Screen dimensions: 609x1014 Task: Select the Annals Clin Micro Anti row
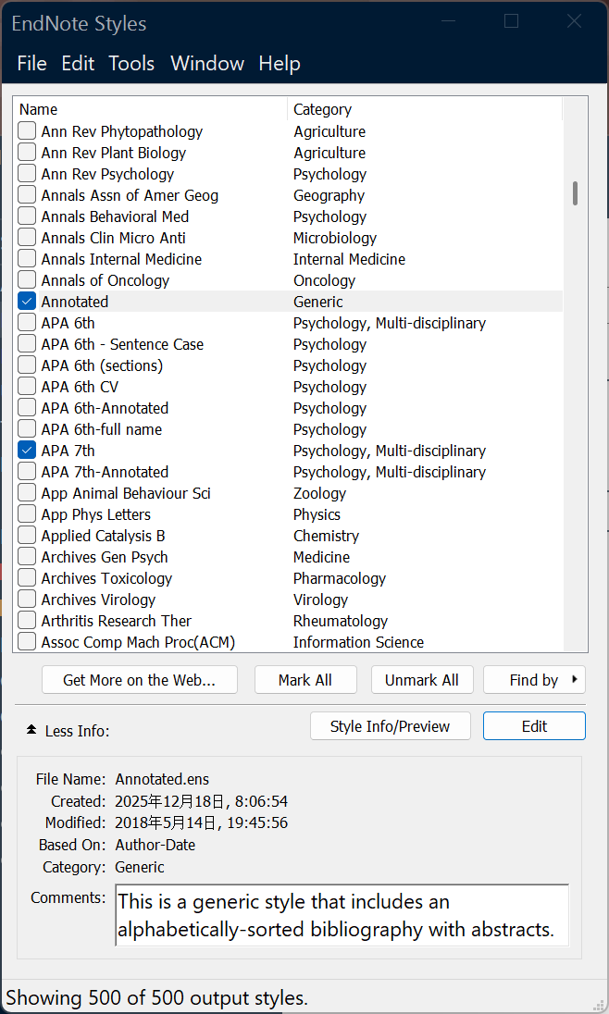pos(289,238)
